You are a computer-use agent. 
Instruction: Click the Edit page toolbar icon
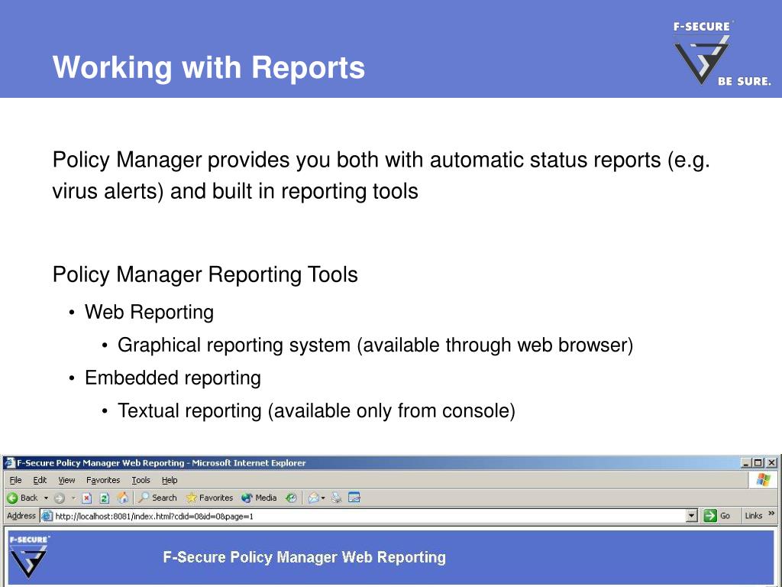click(x=354, y=498)
